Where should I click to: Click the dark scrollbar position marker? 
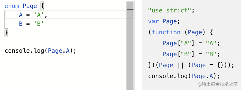[x=130, y=9]
